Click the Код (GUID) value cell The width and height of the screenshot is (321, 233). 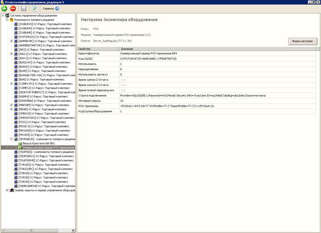[x=217, y=59]
